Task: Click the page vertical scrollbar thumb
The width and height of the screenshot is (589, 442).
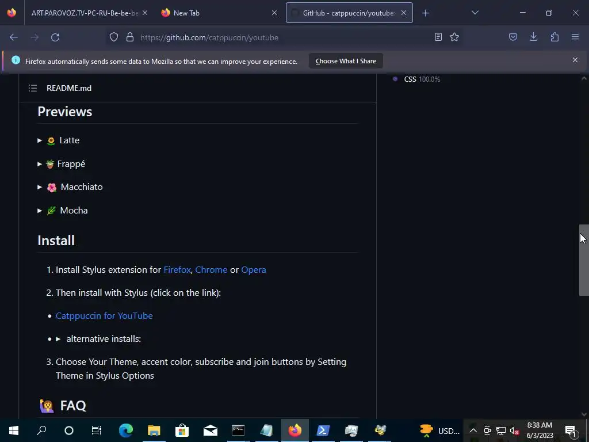Action: (x=584, y=260)
